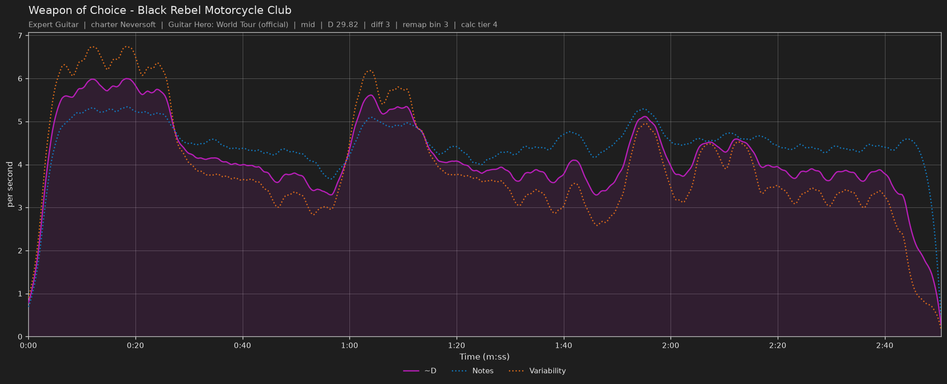
Task: Select the "Notes" legend entry
Action: point(473,371)
